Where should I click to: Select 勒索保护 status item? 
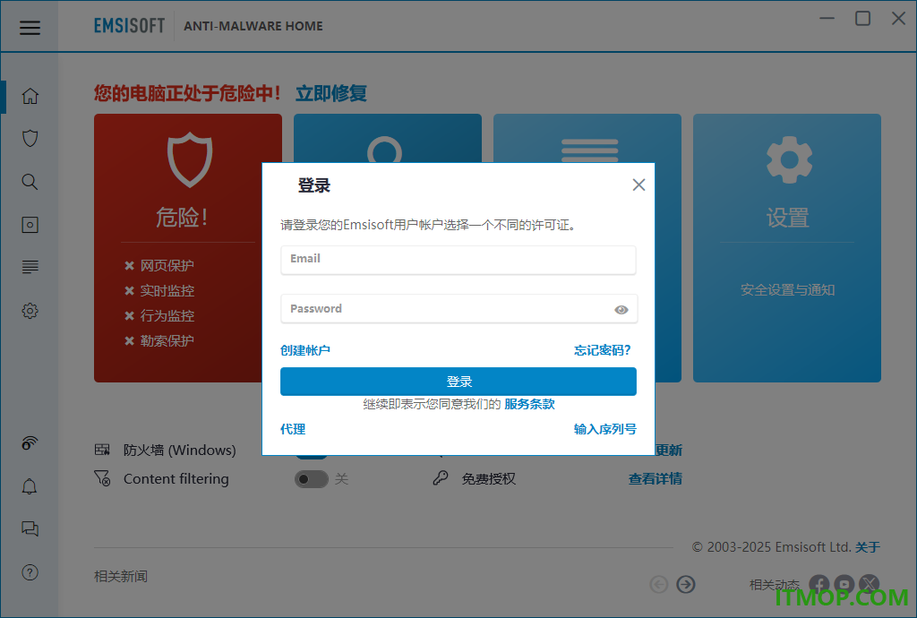click(x=159, y=341)
